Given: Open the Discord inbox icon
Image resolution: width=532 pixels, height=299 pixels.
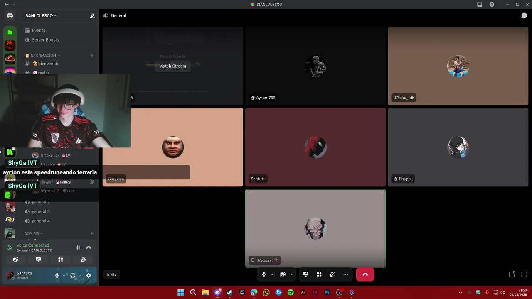Looking at the screenshot, I should point(480,5).
